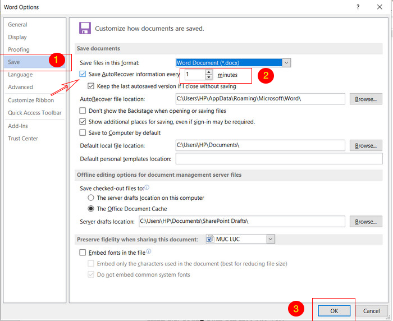This screenshot has width=393, height=321.
Task: Click the AutoRecover file location path field
Action: (x=260, y=99)
